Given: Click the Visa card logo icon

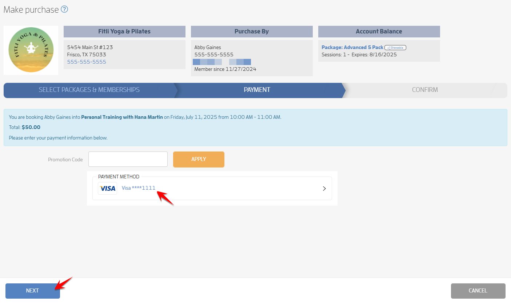Looking at the screenshot, I should pos(108,188).
